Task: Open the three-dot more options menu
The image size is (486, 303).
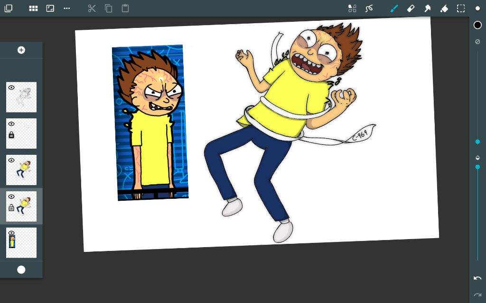Action: 66,9
